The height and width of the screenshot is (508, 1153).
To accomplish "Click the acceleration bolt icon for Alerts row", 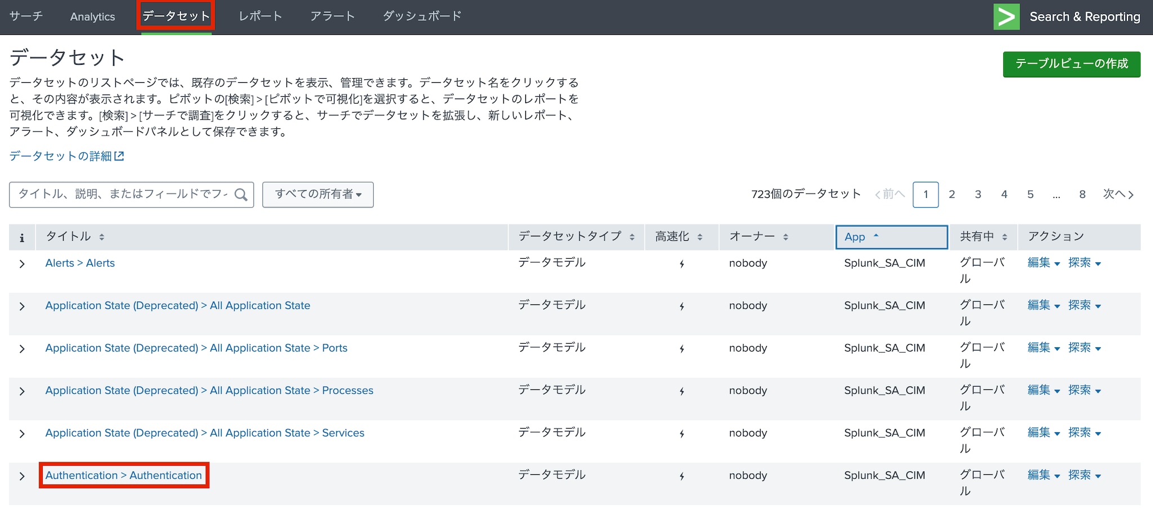I will click(682, 264).
